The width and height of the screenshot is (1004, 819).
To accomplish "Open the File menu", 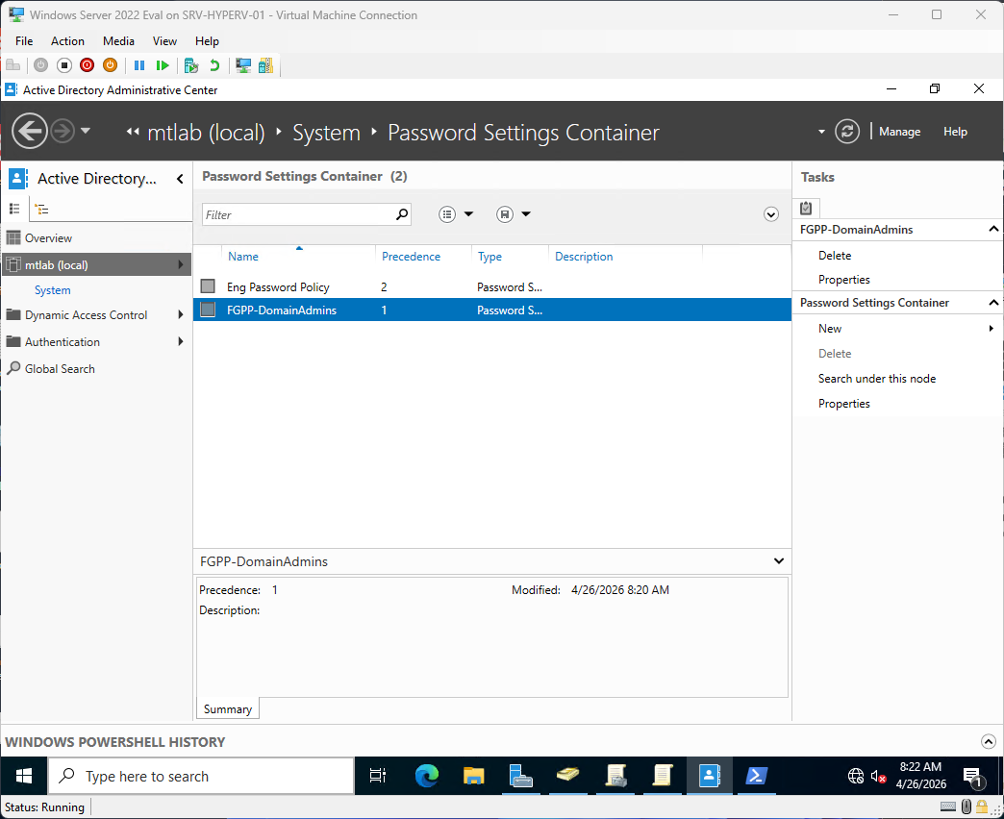I will coord(24,41).
